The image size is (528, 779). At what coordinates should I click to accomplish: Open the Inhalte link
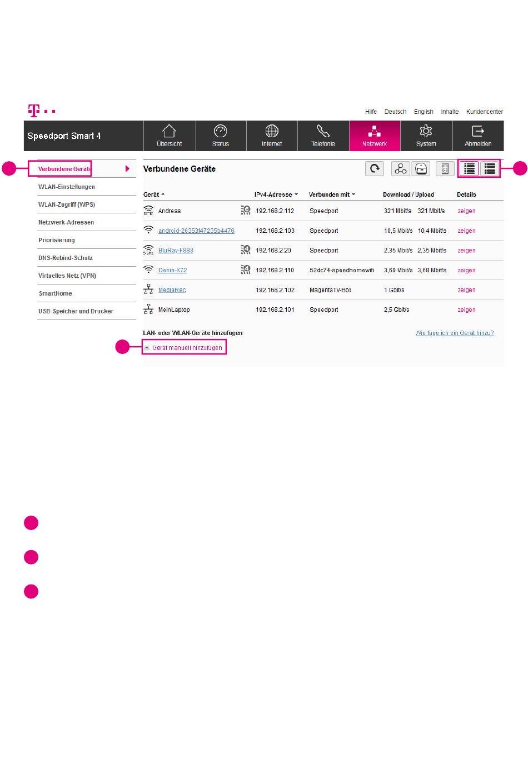450,112
